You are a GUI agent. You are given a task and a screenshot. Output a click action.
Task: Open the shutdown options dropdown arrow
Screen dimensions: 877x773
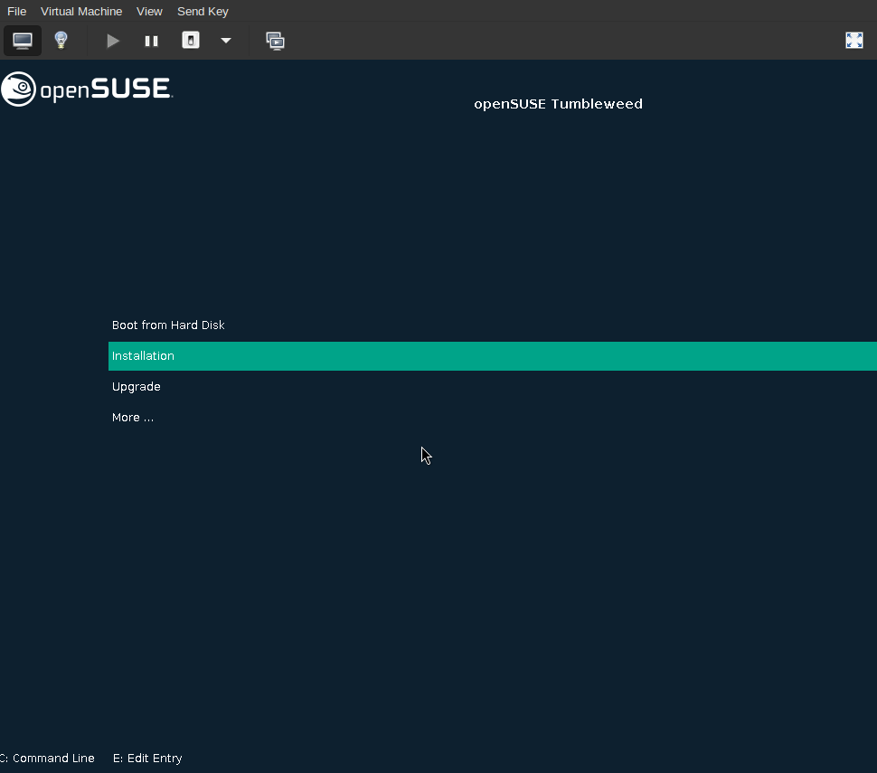pyautogui.click(x=225, y=40)
